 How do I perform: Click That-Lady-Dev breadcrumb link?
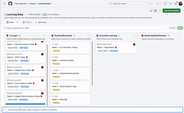(21, 4)
